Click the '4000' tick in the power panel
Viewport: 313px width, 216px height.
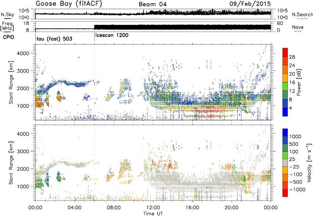pos(23,53)
